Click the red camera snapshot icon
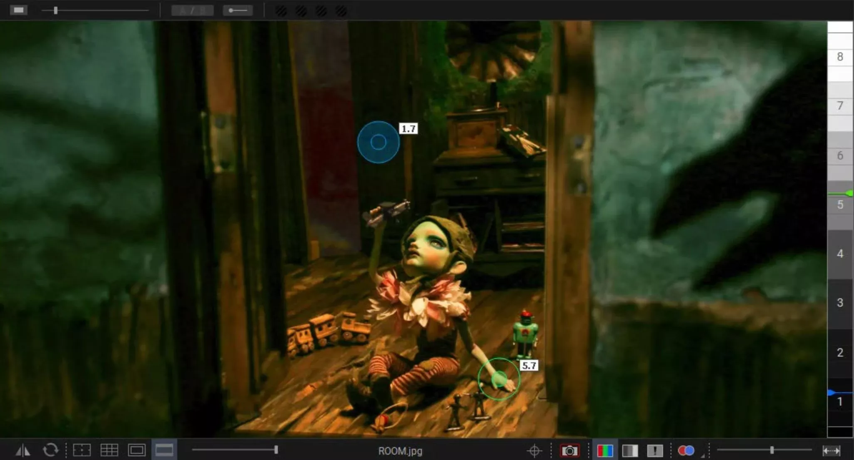 point(569,450)
